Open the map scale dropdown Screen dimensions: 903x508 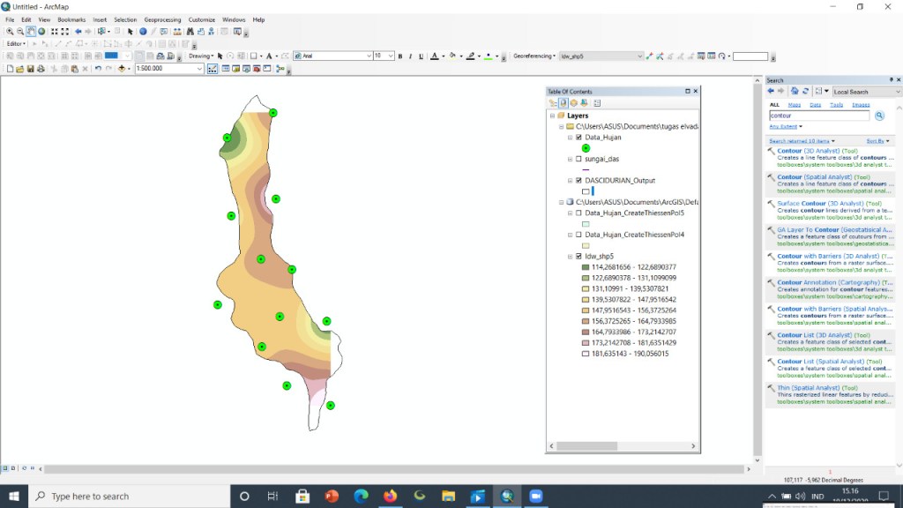199,69
